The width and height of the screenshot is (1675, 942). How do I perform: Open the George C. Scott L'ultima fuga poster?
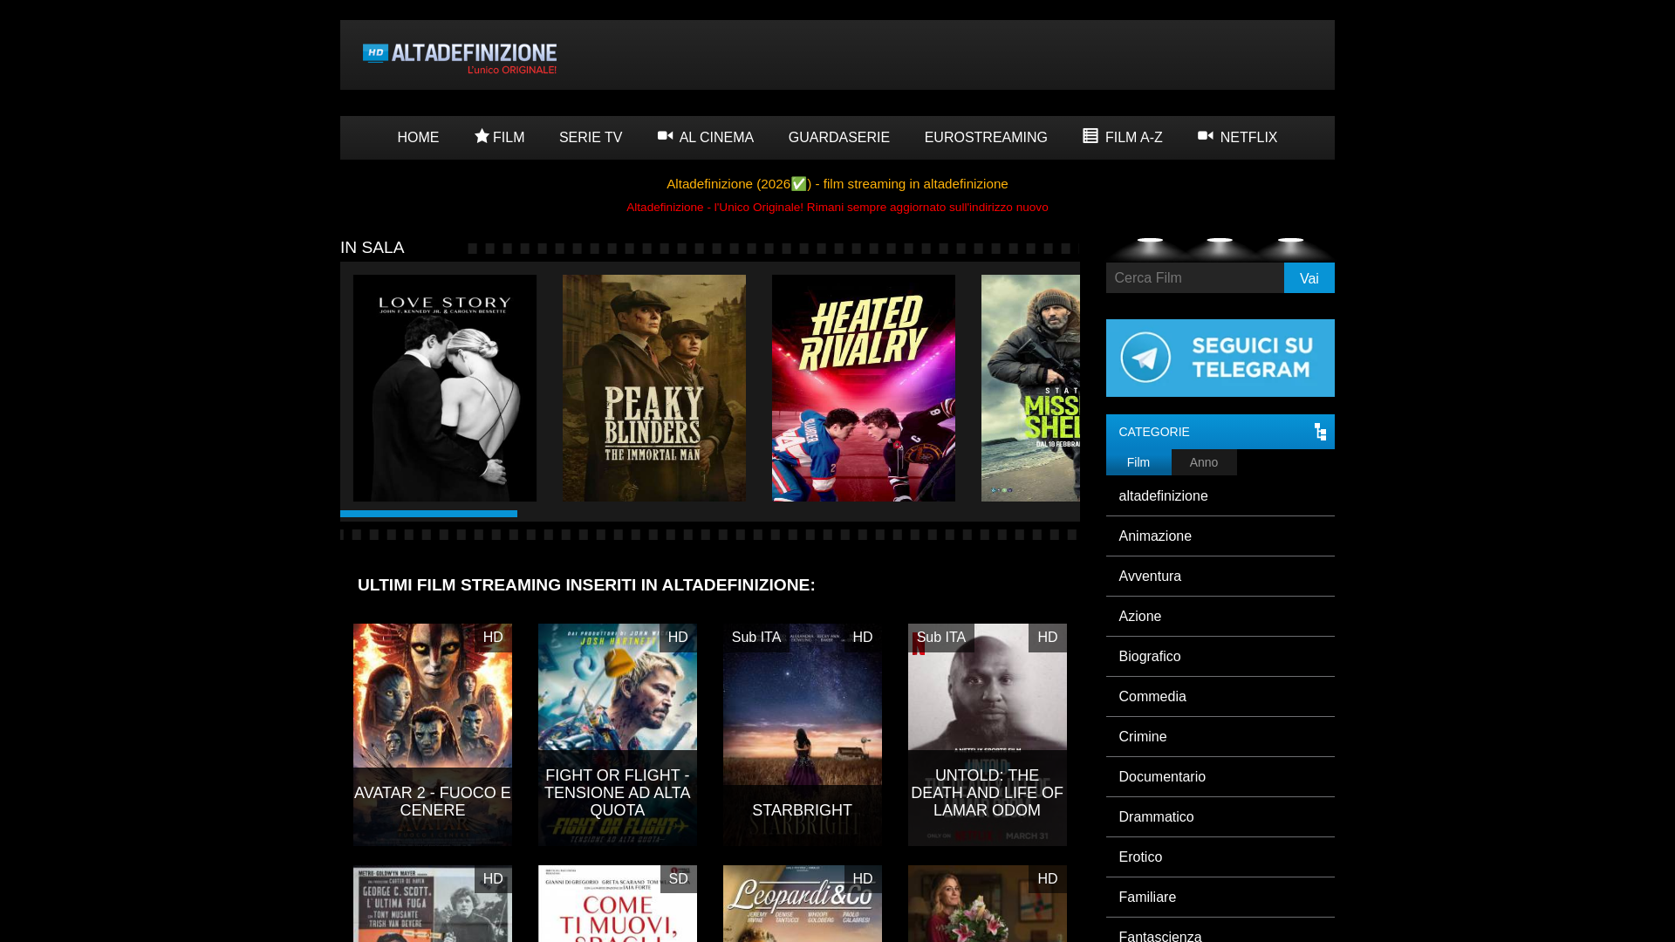433,904
